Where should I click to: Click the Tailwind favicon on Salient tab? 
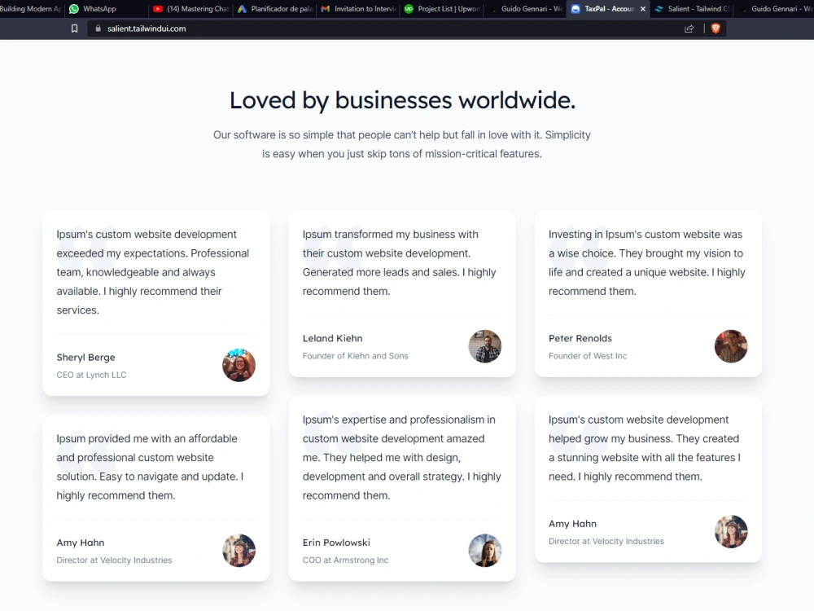pos(659,9)
